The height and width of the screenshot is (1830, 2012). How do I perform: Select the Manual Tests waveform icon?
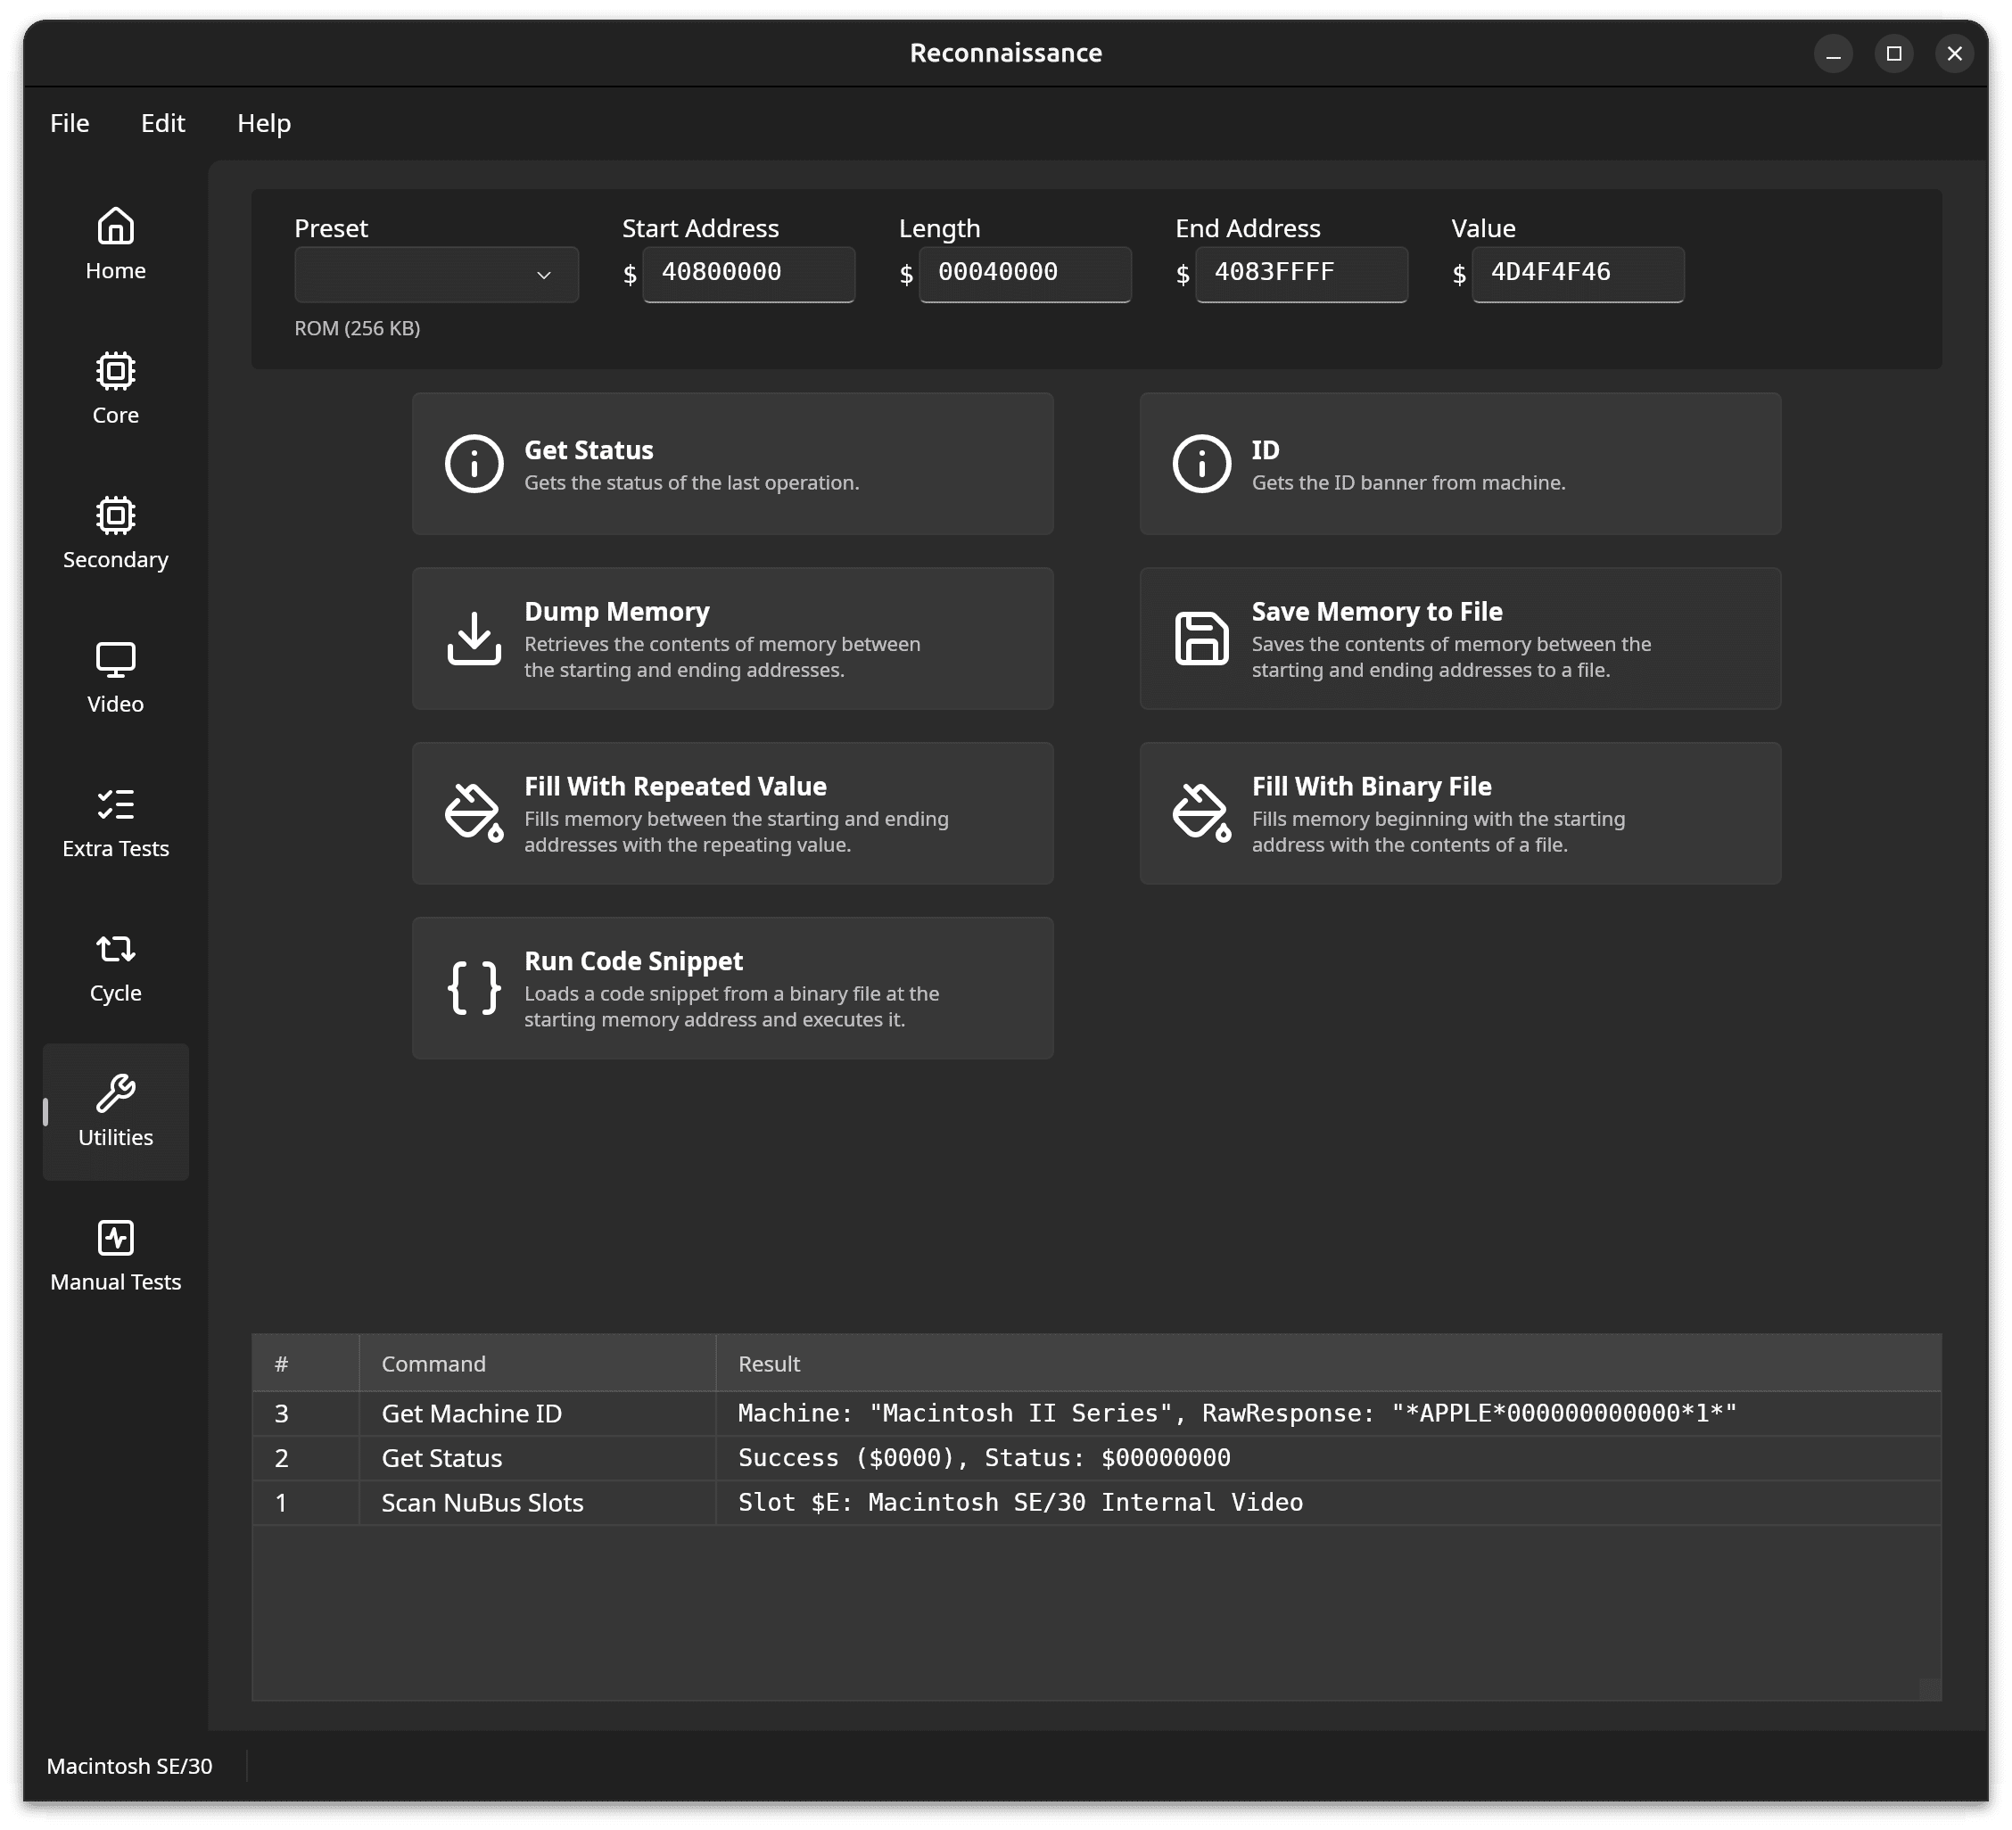click(116, 1237)
